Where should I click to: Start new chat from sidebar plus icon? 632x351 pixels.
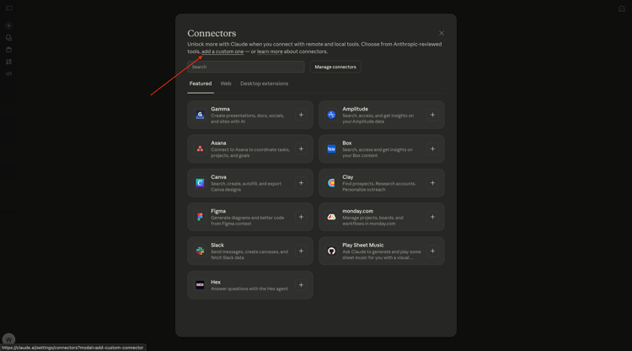click(x=8, y=25)
